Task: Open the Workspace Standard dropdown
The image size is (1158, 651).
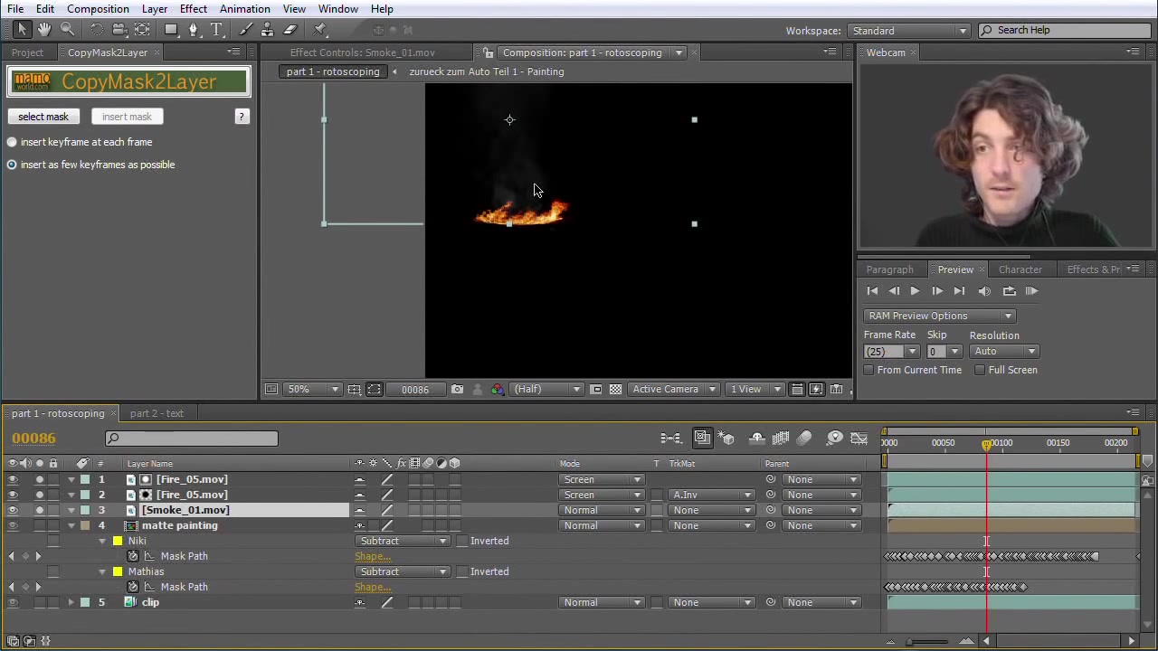Action: coord(908,31)
